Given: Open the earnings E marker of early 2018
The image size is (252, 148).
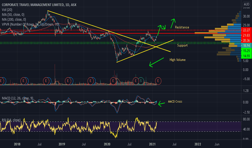Looking at the screenshot, I should 24,81.
